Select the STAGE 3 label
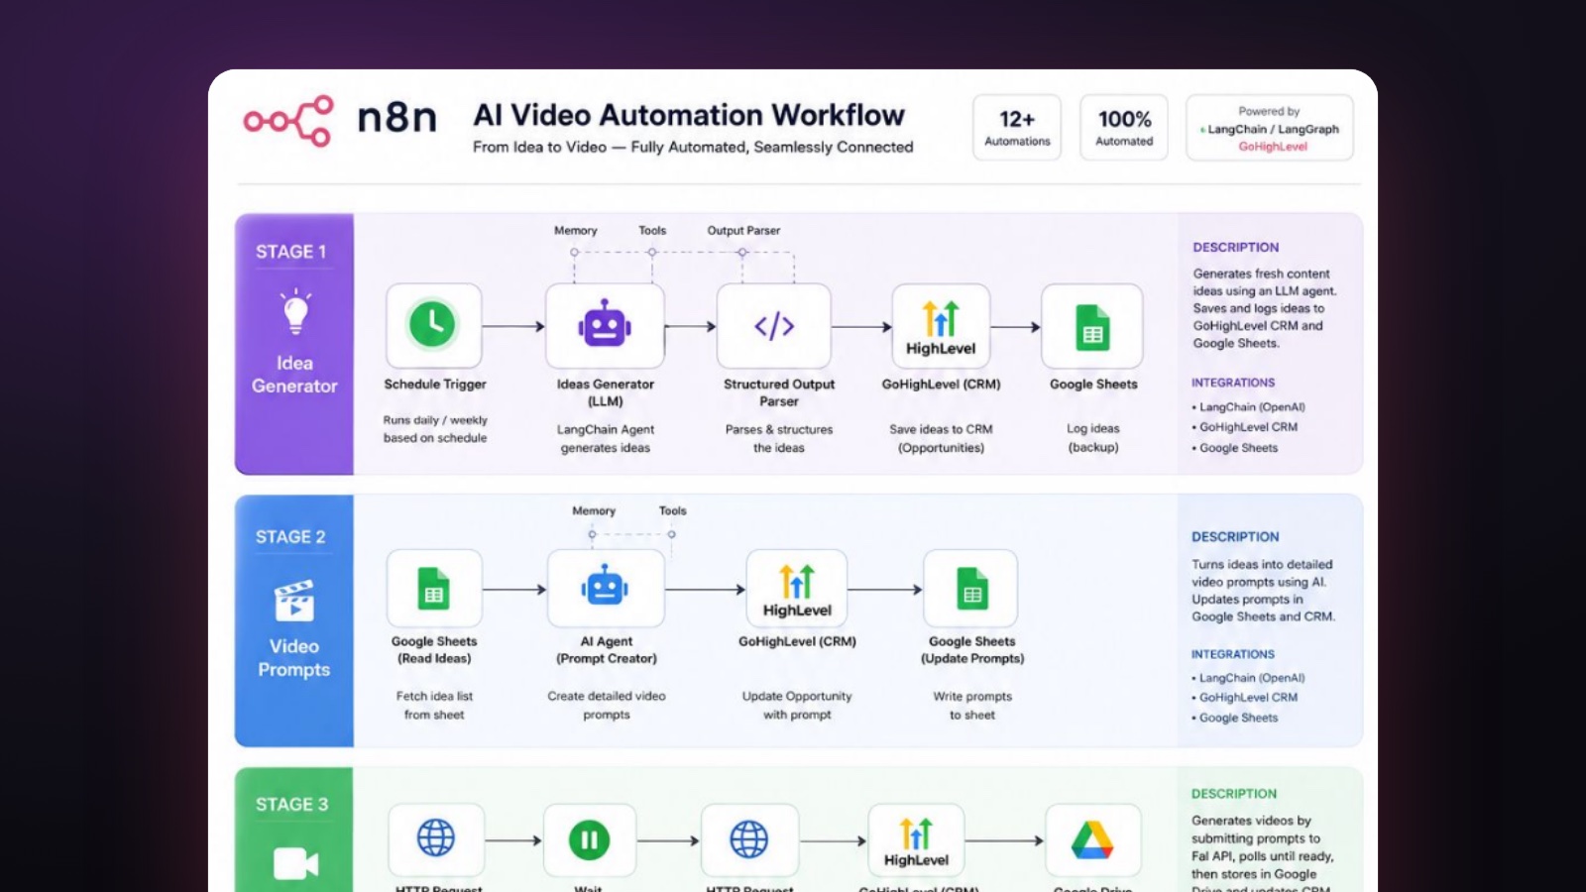The image size is (1586, 892). point(291,805)
